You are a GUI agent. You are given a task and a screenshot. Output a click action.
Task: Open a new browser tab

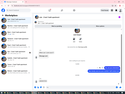(x=26, y=2)
